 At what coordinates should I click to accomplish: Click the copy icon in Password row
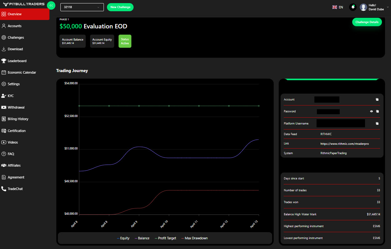[377, 111]
